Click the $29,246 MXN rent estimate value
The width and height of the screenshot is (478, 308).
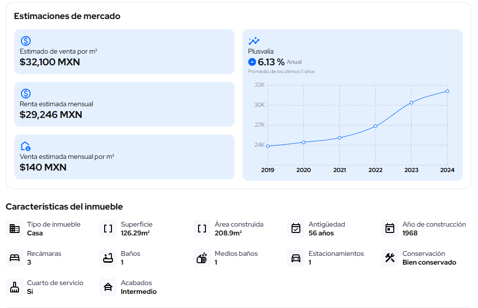51,115
